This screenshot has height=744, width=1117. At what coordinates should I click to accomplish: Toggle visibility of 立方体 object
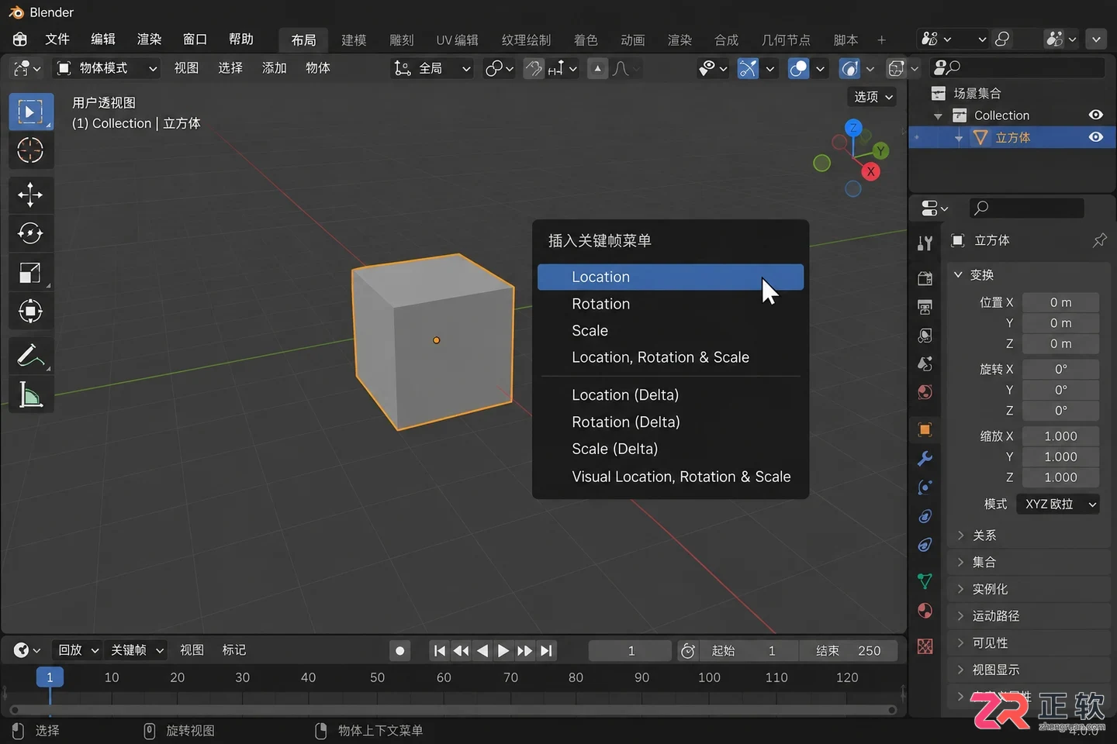tap(1095, 137)
